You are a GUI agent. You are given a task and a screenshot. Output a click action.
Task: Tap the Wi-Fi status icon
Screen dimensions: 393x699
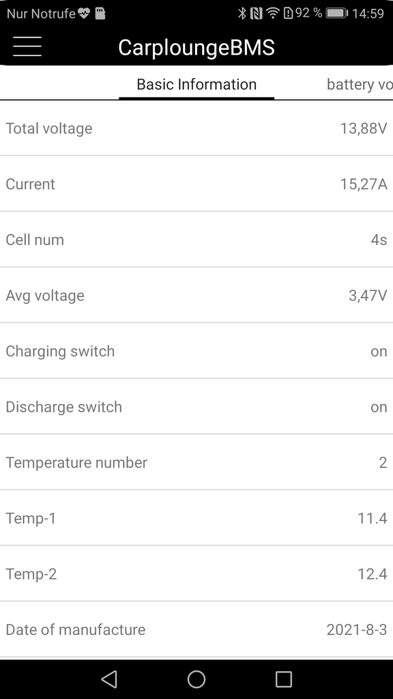(273, 14)
